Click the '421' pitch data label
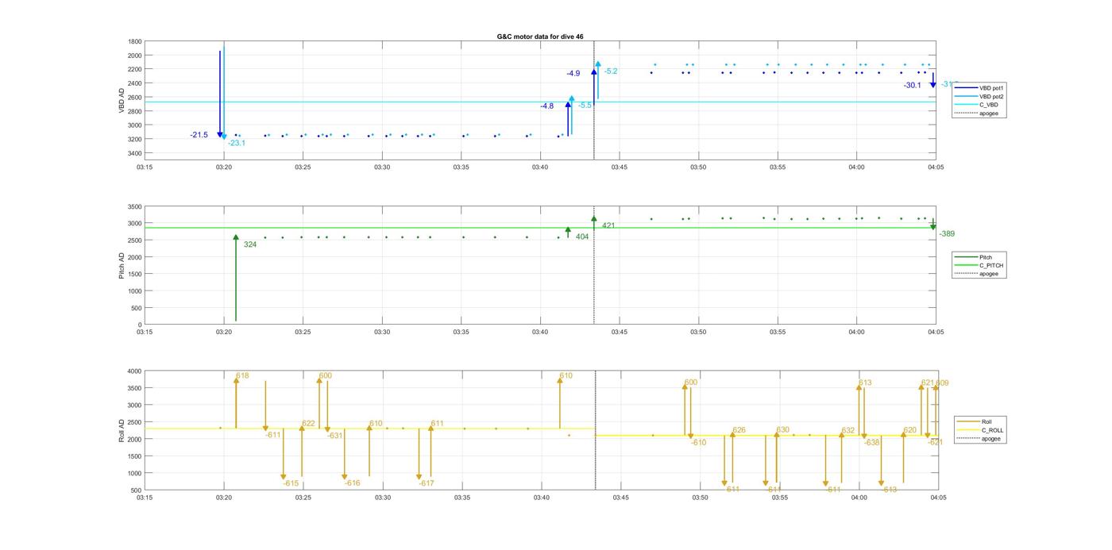Screen dimensions: 1112x550 [608, 225]
